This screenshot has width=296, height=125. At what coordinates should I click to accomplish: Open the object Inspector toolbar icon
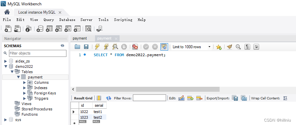[x=29, y=28]
